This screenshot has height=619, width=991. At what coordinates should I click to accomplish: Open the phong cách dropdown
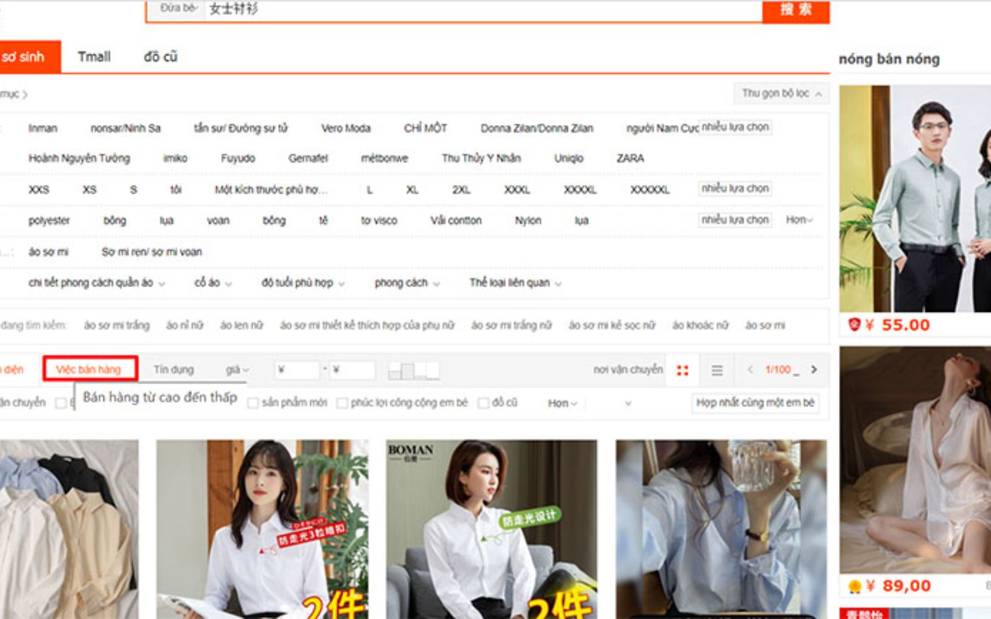click(406, 283)
